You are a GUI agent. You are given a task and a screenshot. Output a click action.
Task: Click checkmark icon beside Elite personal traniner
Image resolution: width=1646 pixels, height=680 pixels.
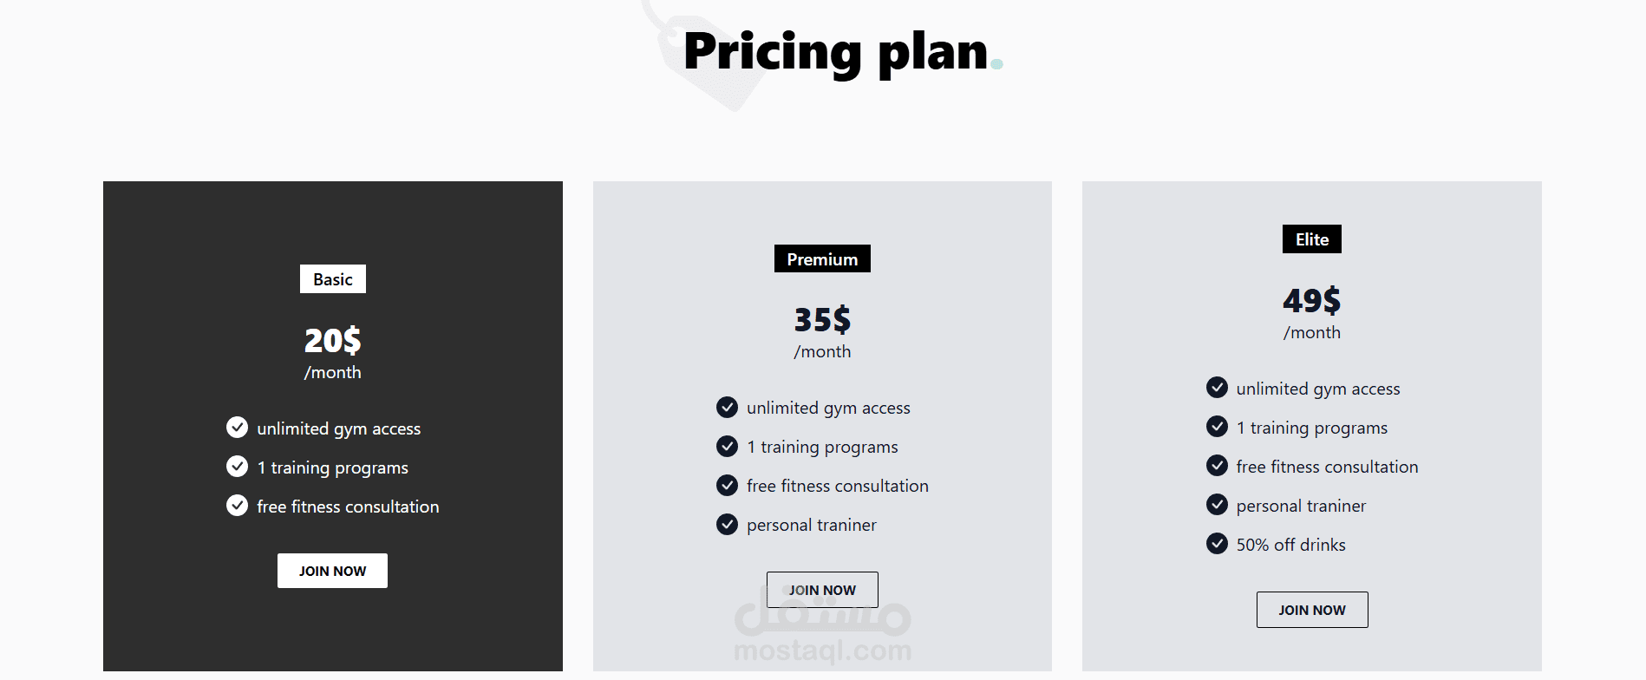point(1217,505)
